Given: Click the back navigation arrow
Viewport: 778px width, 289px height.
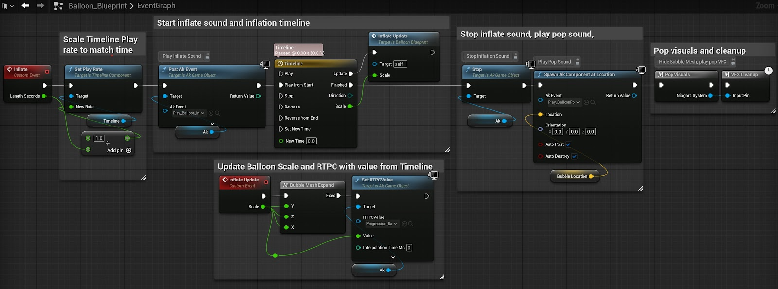Looking at the screenshot, I should point(25,6).
